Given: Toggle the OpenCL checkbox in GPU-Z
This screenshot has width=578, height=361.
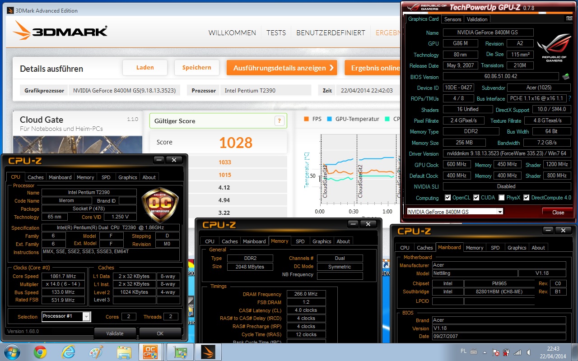Looking at the screenshot, I should (x=447, y=198).
